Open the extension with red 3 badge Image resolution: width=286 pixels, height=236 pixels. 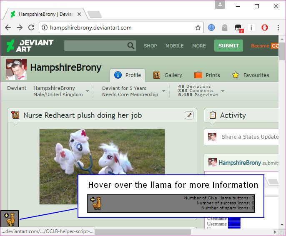(x=239, y=28)
